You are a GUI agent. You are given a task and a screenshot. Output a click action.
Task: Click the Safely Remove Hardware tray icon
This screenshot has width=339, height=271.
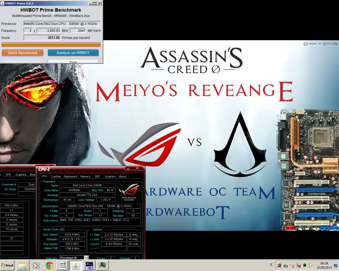coord(286,265)
